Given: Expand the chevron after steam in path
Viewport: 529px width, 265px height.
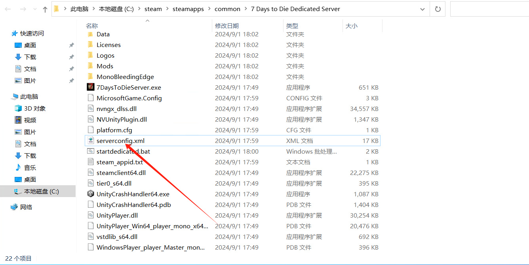Looking at the screenshot, I should coord(167,9).
